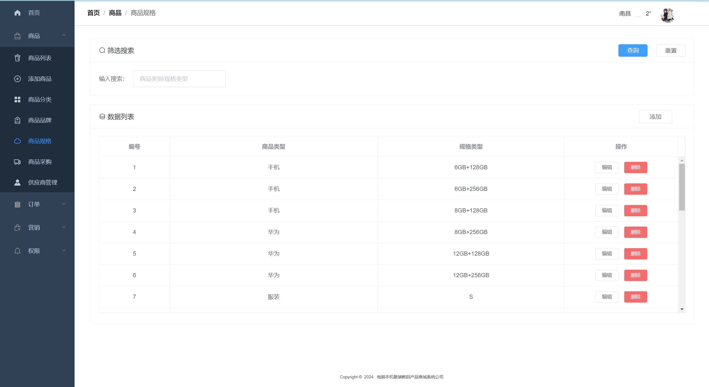Focus the 商品类别/规格类型 search field
Screen dimensions: 709x387
pos(179,79)
